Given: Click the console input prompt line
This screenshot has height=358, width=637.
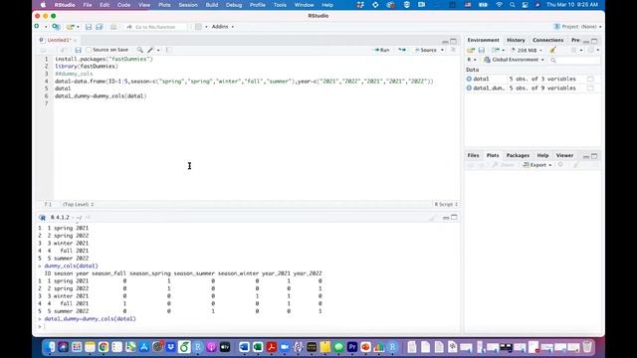Looking at the screenshot, I should 248,326.
